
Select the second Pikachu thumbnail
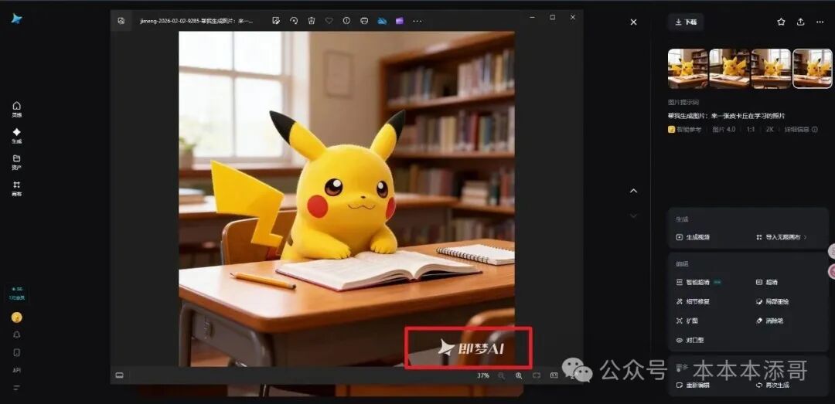pyautogui.click(x=730, y=68)
